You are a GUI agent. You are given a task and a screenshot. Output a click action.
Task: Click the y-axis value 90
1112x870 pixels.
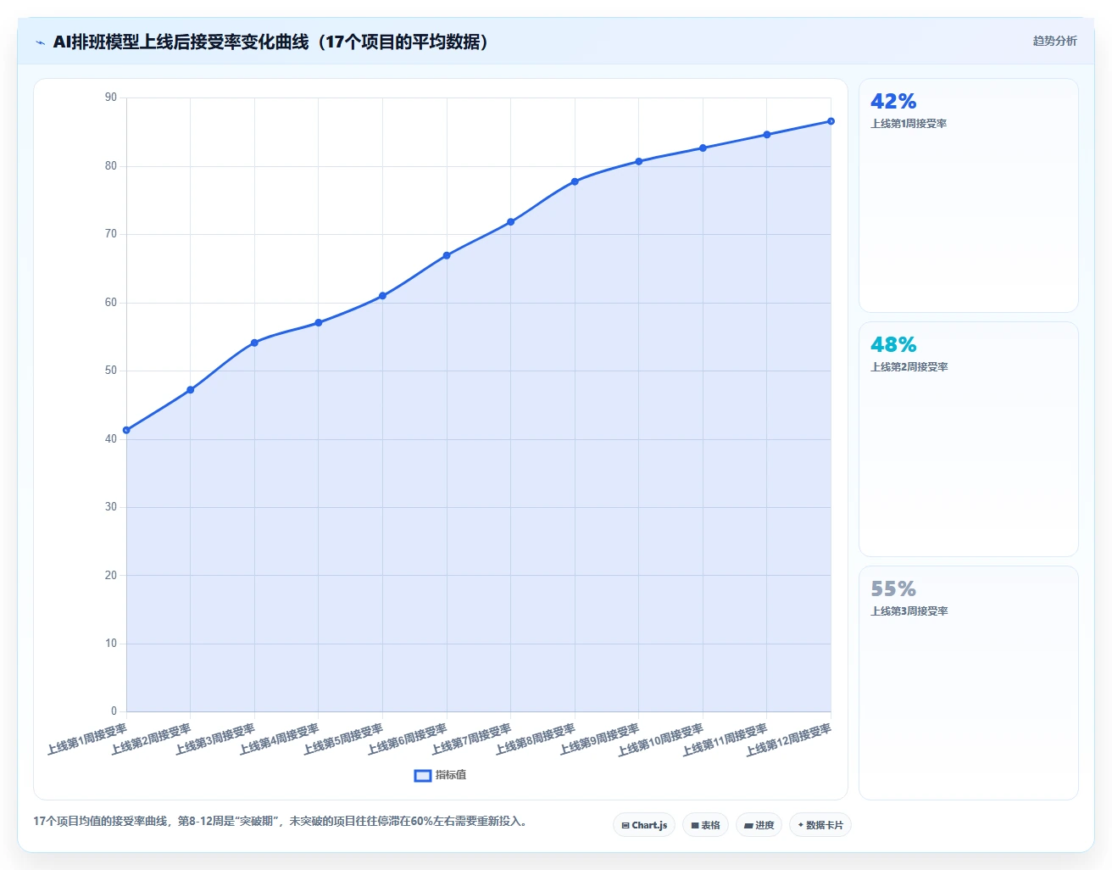(x=111, y=98)
